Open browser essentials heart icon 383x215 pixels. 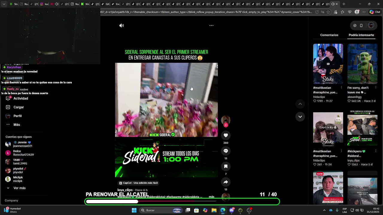coord(350,12)
